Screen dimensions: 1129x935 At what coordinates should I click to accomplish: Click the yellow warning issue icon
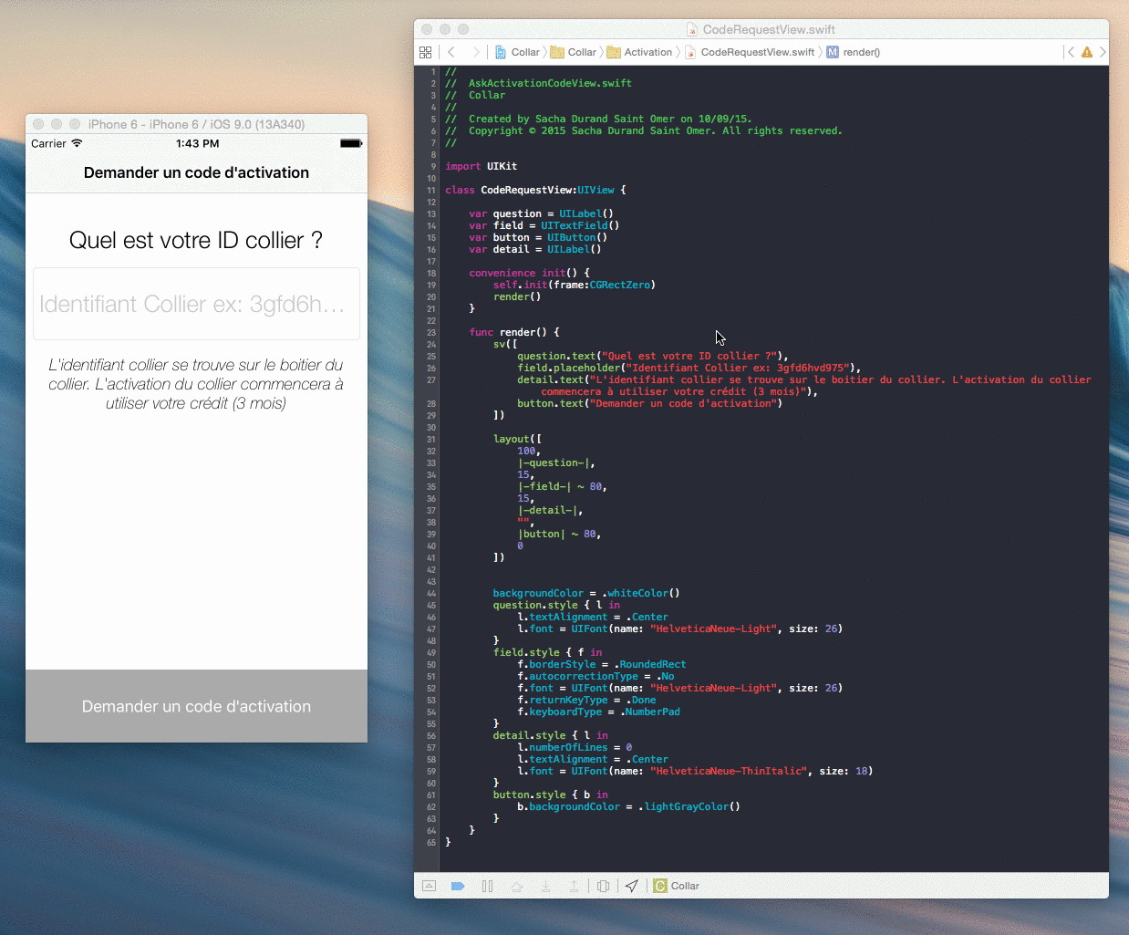coord(1087,52)
